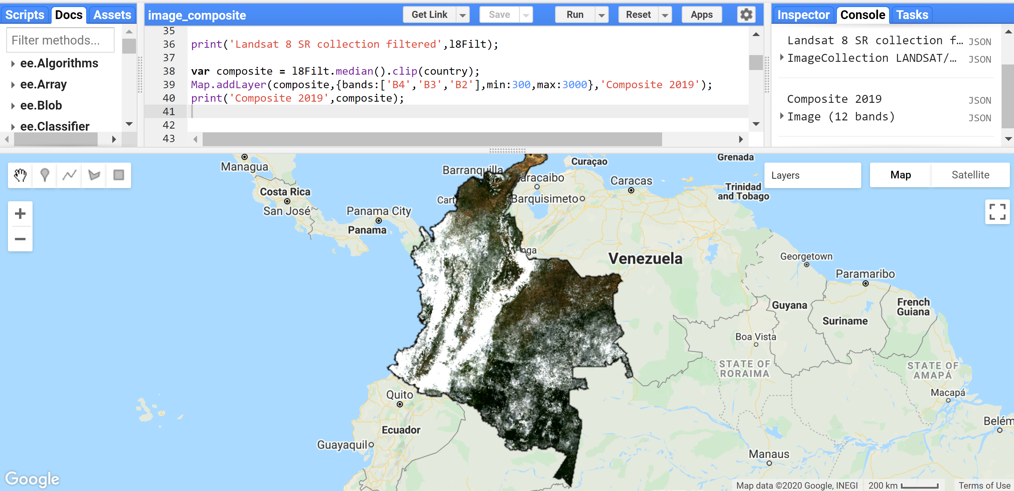Open Get Link dropdown arrow
Image resolution: width=1014 pixels, height=491 pixels.
pyautogui.click(x=462, y=15)
